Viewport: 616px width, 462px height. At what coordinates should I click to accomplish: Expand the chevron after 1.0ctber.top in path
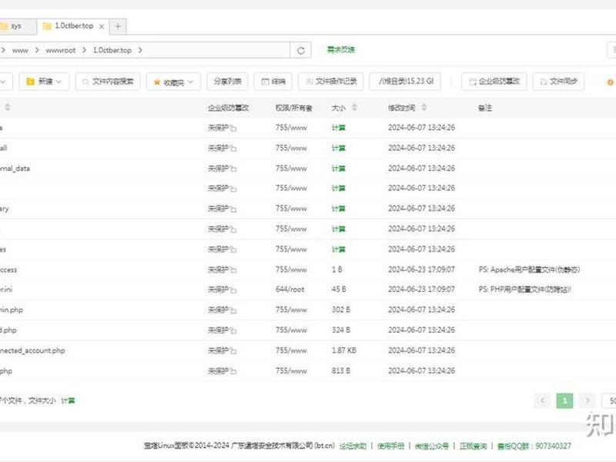point(140,50)
